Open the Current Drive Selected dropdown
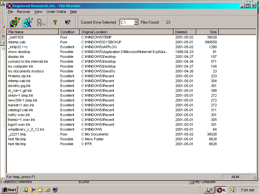Viewport: 259px width, 194px height. pos(136,22)
